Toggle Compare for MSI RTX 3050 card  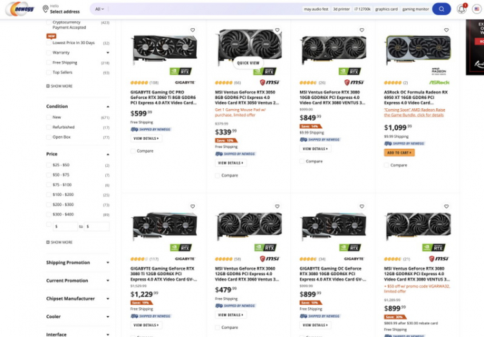coord(218,175)
